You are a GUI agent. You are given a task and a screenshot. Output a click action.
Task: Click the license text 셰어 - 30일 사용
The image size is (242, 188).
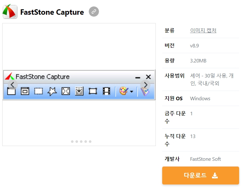(x=208, y=76)
